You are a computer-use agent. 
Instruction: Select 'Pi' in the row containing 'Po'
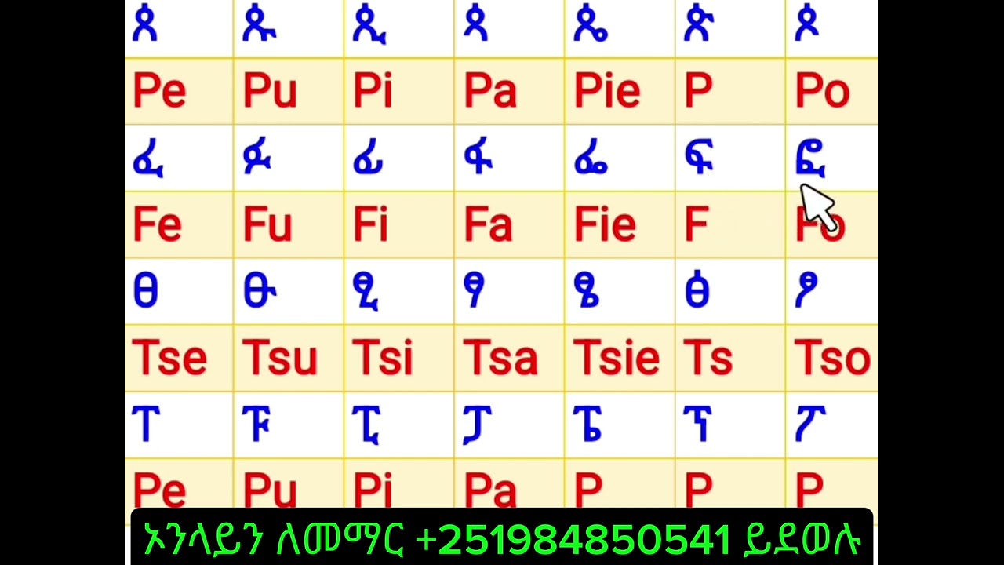click(373, 91)
